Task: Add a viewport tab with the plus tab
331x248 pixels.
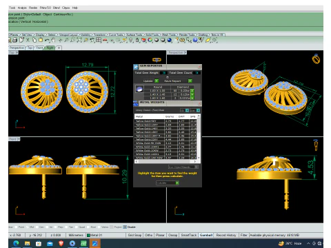Action: point(59,48)
